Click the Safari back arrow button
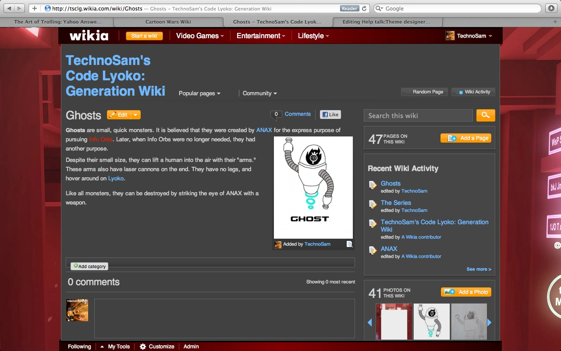The height and width of the screenshot is (351, 561). (x=10, y=8)
